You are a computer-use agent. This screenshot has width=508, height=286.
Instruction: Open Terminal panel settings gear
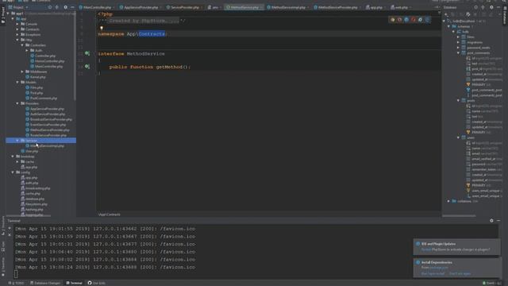491,221
